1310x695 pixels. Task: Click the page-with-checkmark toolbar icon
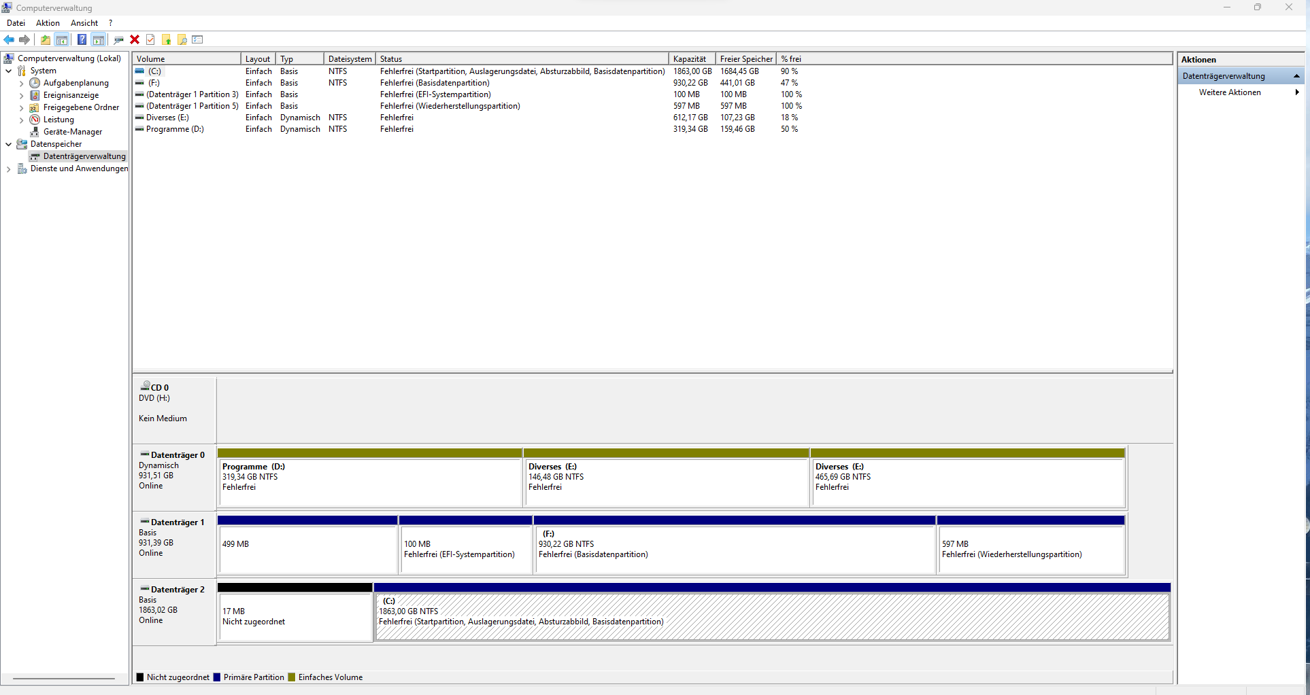coord(150,40)
